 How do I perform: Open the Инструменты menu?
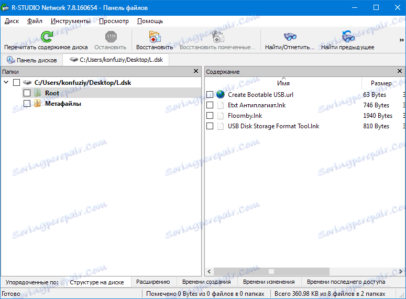tap(71, 21)
